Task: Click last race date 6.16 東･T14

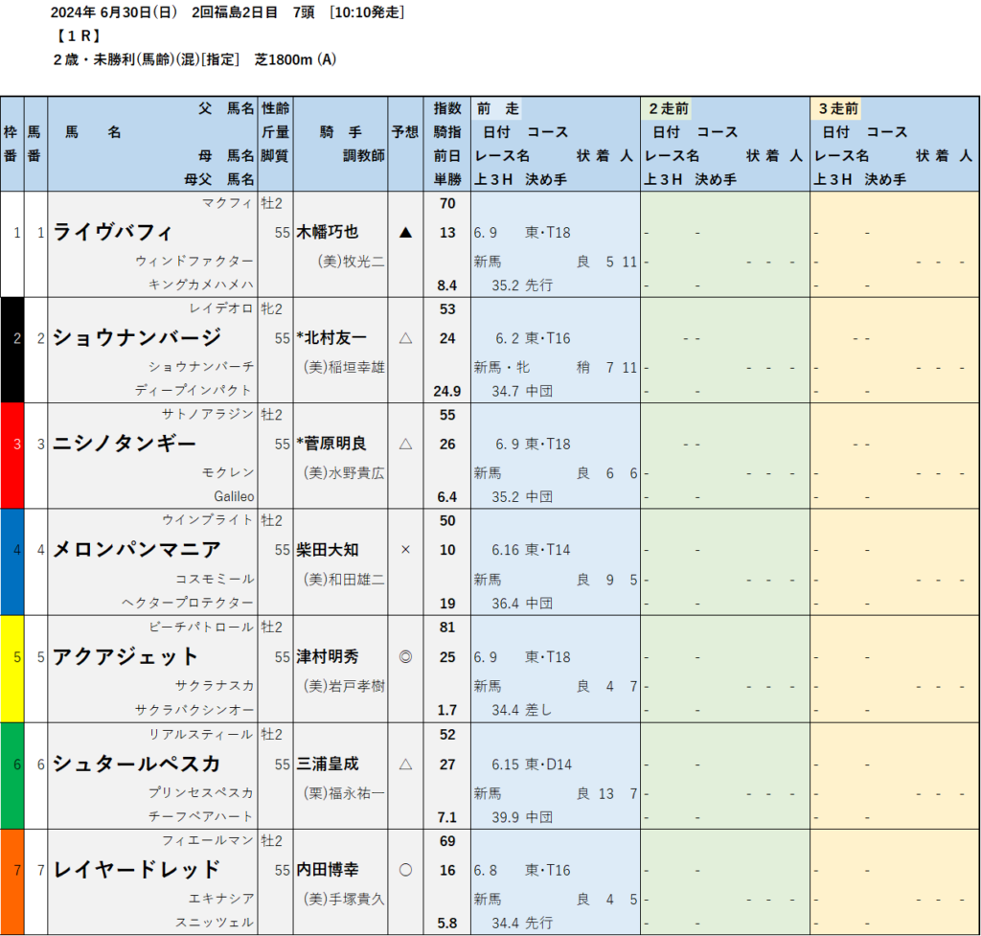Action: pos(531,550)
